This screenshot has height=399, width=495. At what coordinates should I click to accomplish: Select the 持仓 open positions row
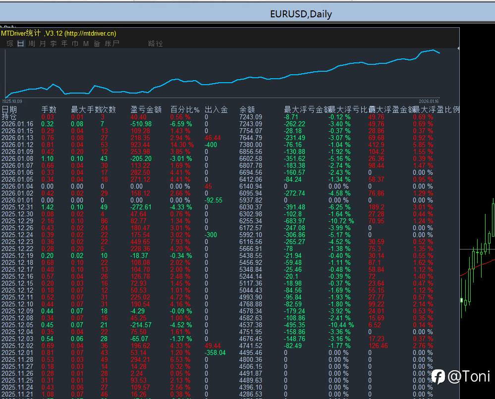[9, 117]
